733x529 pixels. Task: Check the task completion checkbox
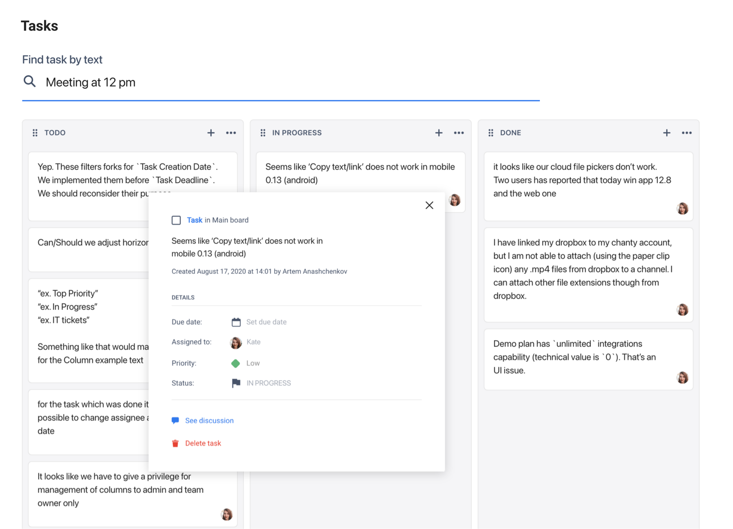(176, 220)
